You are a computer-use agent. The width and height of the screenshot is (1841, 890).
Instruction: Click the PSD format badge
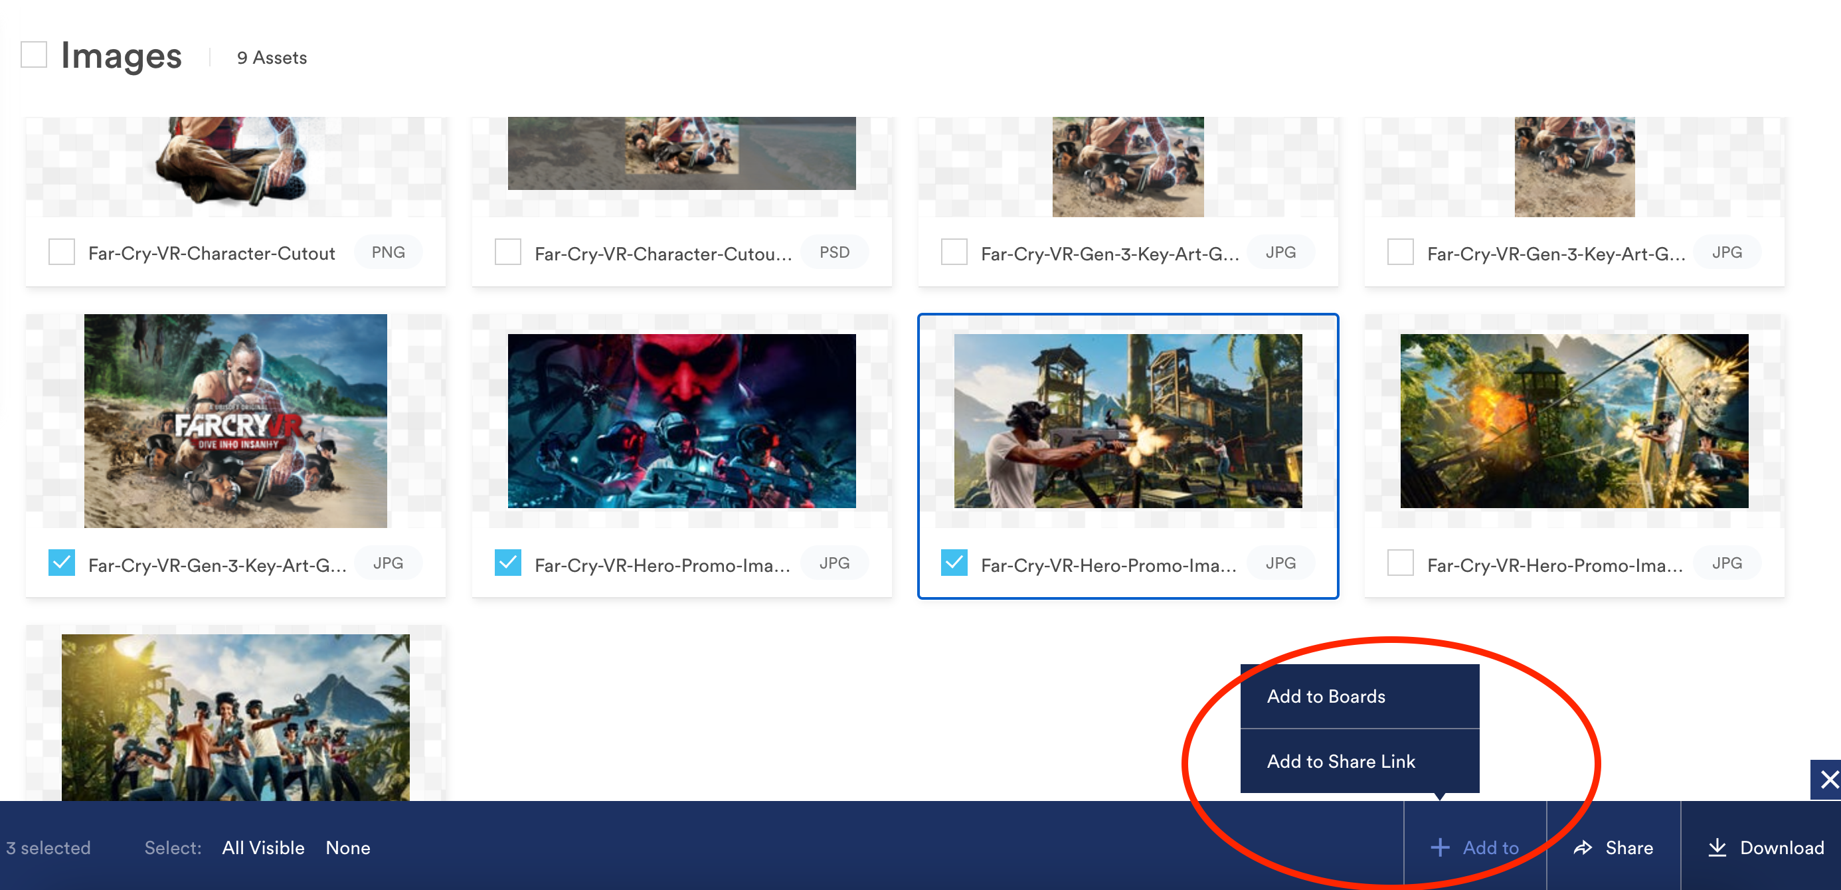834,252
